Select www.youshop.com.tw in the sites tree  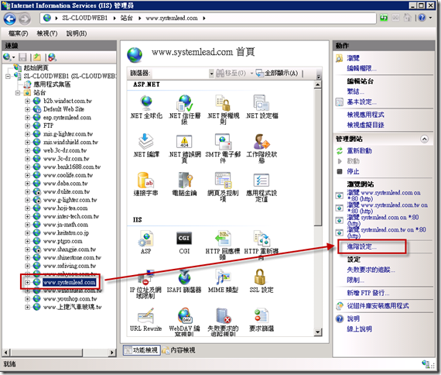coord(70,299)
